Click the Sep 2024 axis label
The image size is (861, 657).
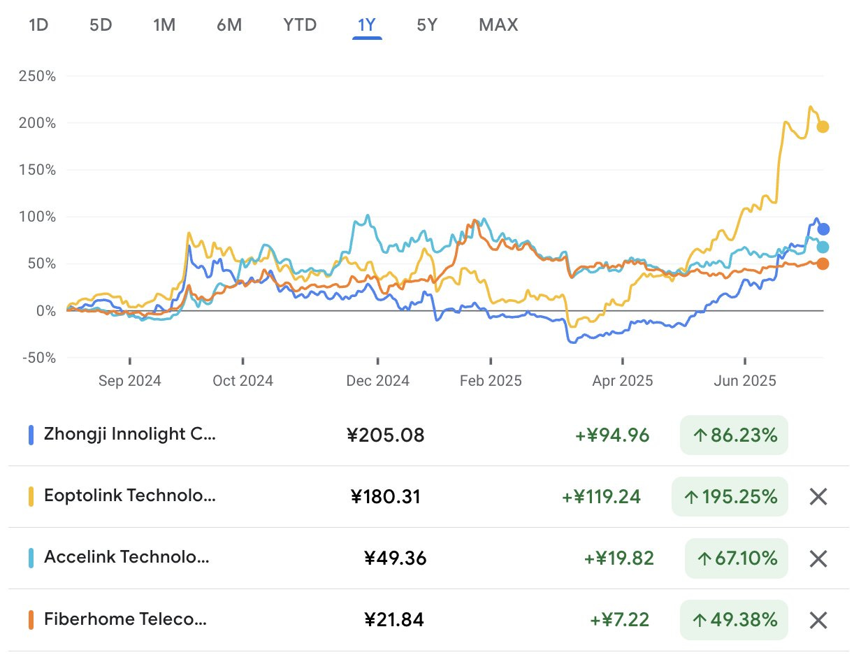click(130, 381)
